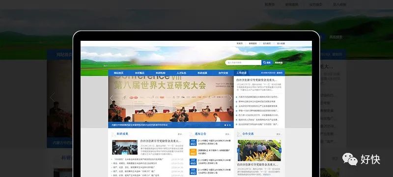
Task: Click the icon beside the 合作交流 section heading
Action: pos(239,134)
